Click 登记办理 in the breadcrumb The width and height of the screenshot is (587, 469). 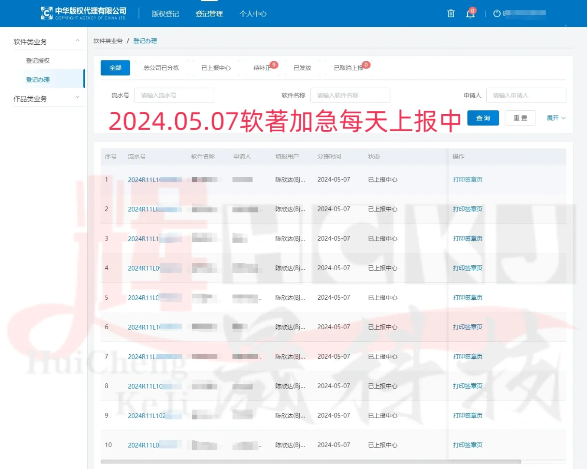(x=145, y=40)
